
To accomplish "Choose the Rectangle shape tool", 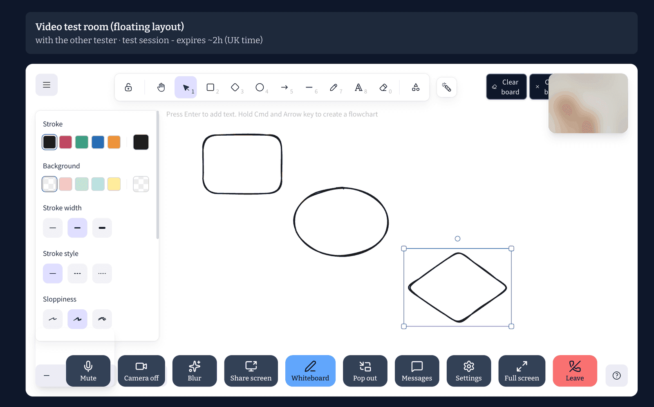I will click(x=211, y=87).
